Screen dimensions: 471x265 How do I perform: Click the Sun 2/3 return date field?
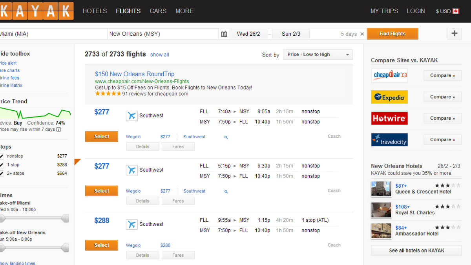(x=291, y=34)
